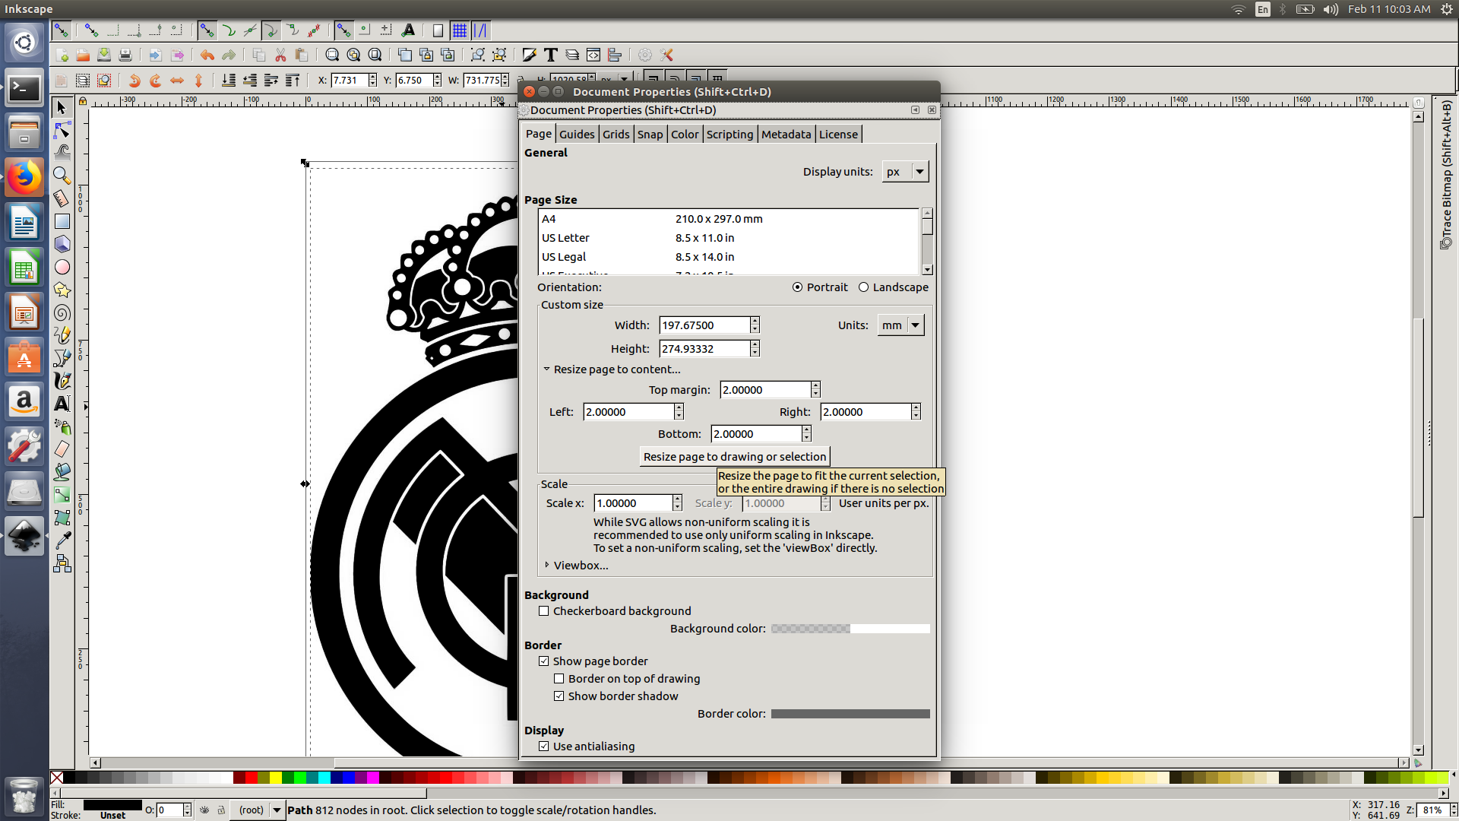Select the Node edit tool
This screenshot has width=1459, height=821.
(62, 130)
